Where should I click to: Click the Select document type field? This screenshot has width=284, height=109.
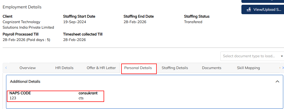[249, 56]
